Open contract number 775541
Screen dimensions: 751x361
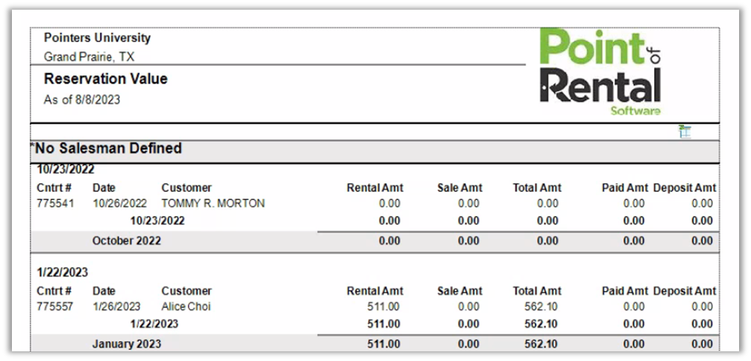55,203
